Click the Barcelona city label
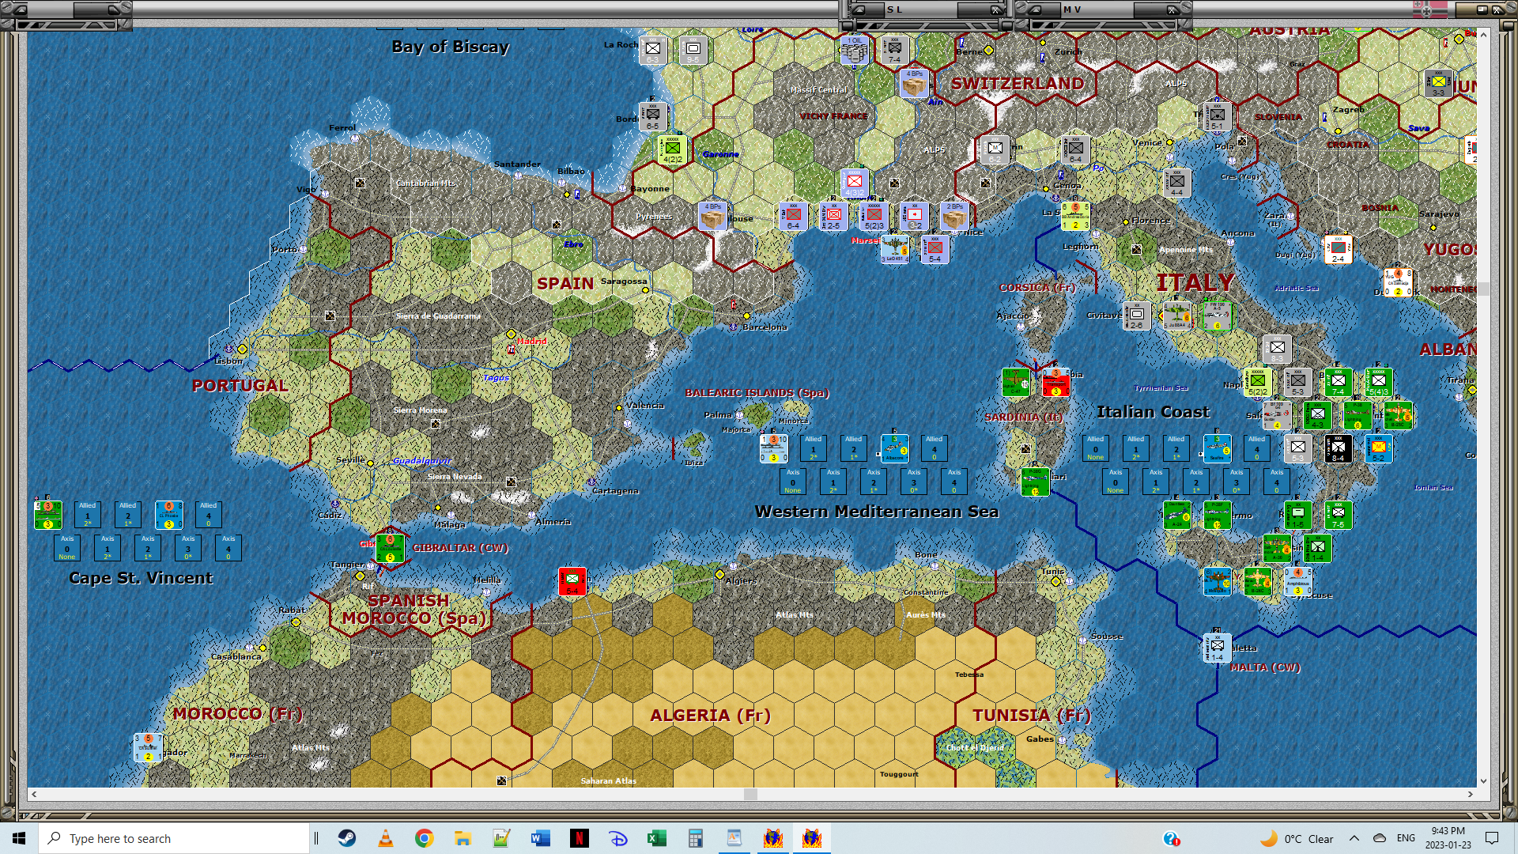The height and width of the screenshot is (854, 1518). (765, 327)
